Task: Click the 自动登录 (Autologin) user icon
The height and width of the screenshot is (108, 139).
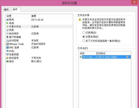Action: pos(7,58)
